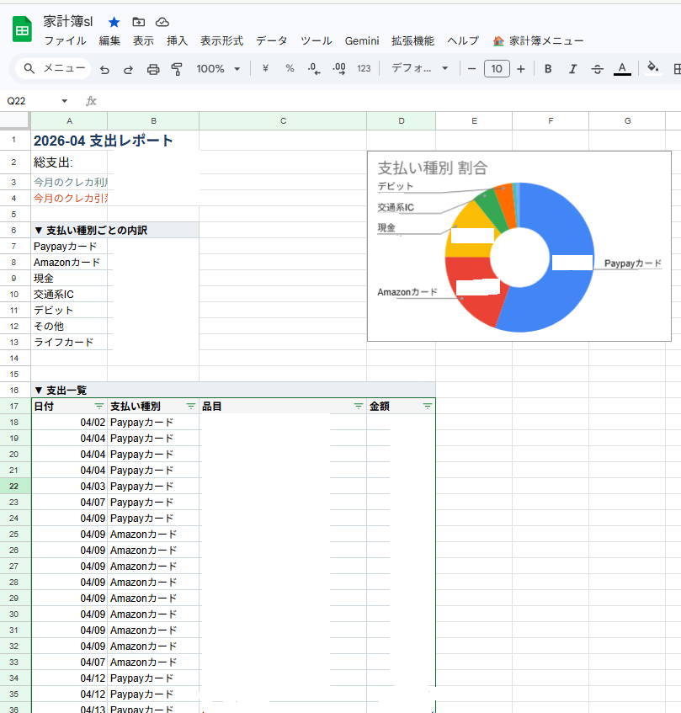
Task: Select column C header
Action: [283, 121]
